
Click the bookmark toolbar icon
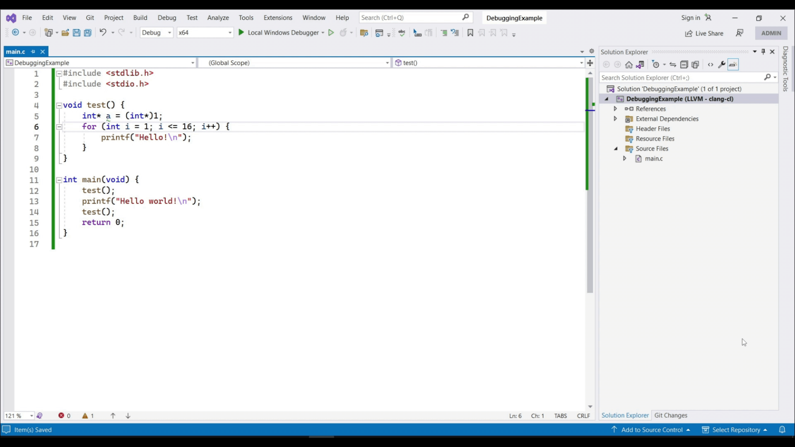coord(470,33)
